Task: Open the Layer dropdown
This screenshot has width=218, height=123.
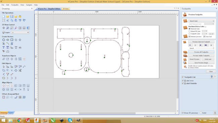Action: 20,33
